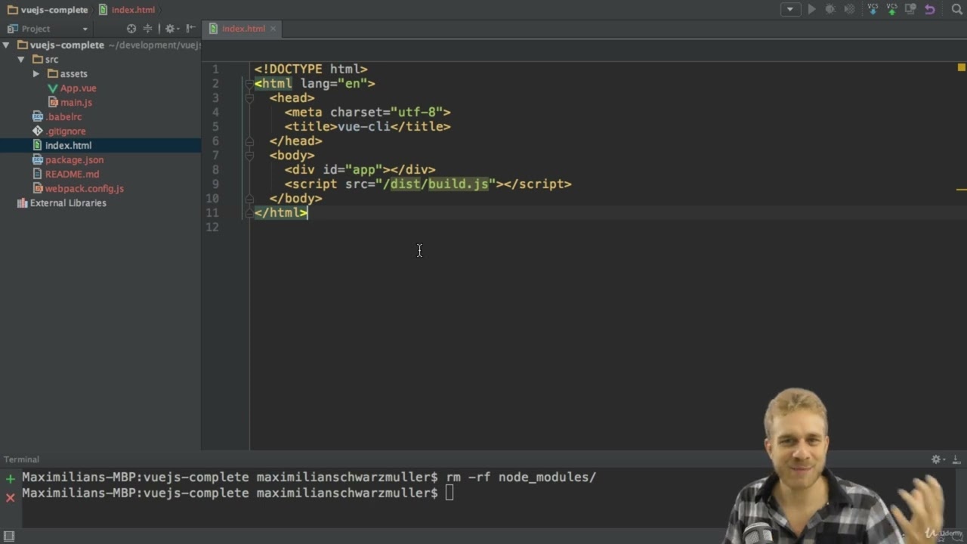
Task: Close terminal session with red X
Action: click(x=10, y=497)
